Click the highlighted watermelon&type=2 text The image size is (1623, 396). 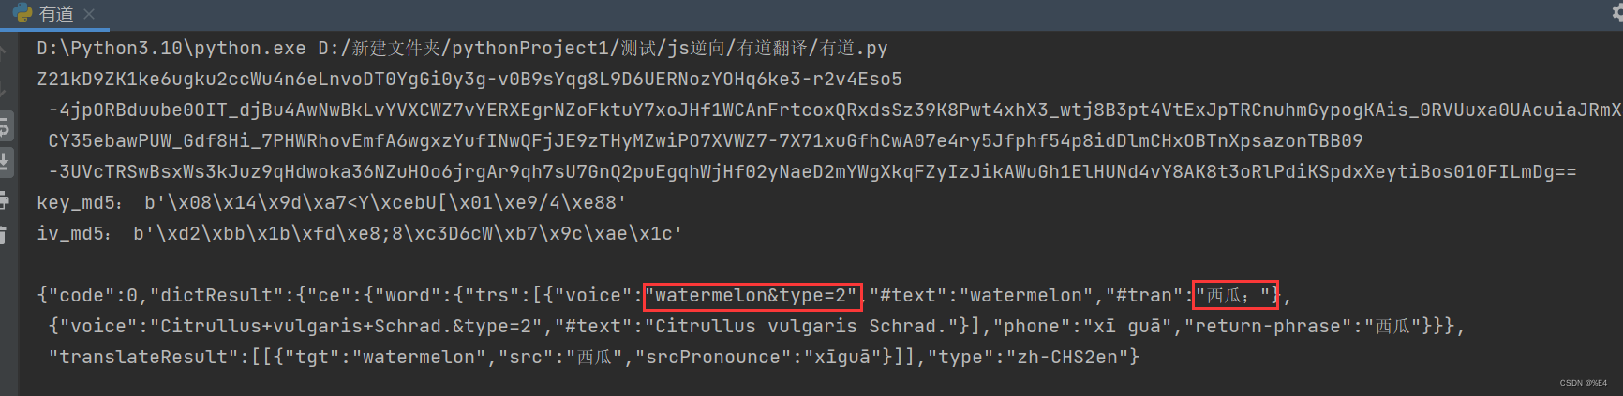753,296
